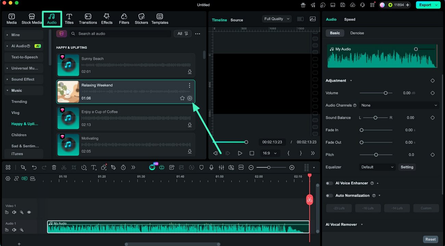Viewport: 445px width, 246px height.
Task: Open the support headset icon
Action: tap(363, 5)
